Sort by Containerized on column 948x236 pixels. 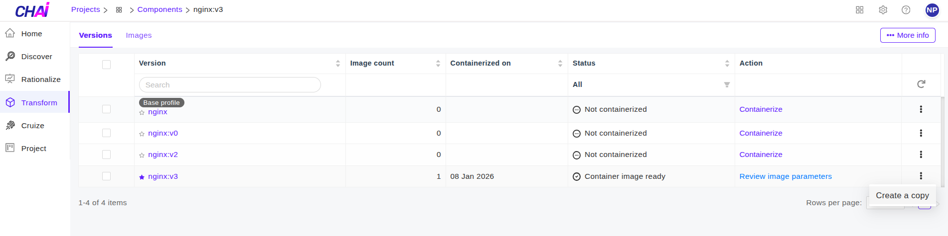(560, 64)
